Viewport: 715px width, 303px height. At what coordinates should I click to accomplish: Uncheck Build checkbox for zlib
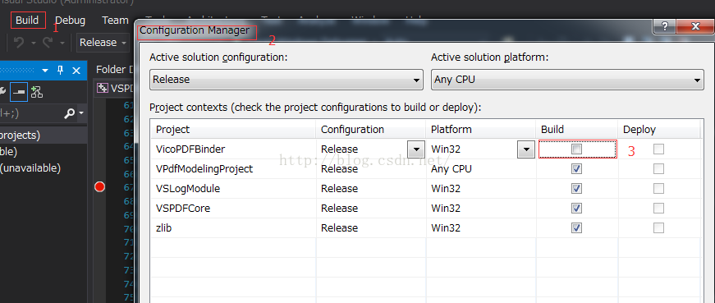(x=577, y=227)
